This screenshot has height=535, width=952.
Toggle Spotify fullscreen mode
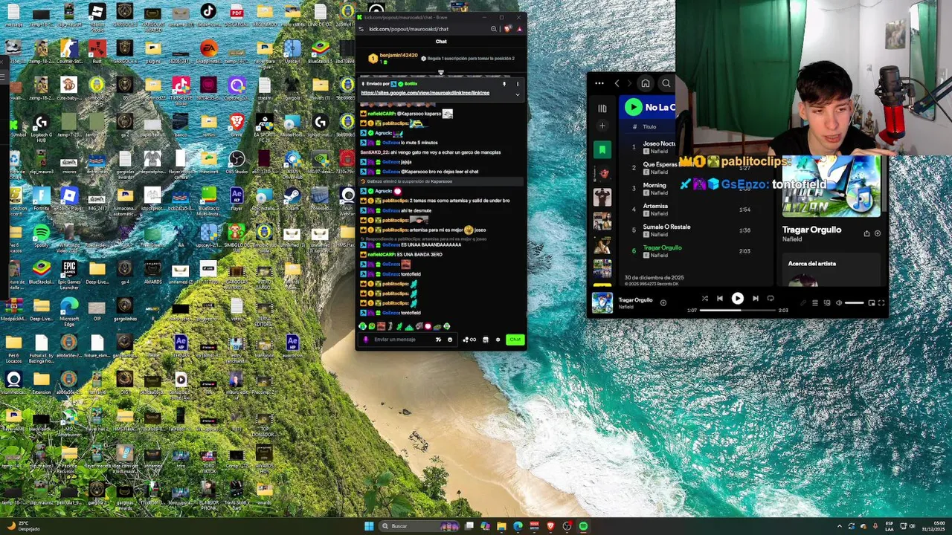click(x=881, y=303)
